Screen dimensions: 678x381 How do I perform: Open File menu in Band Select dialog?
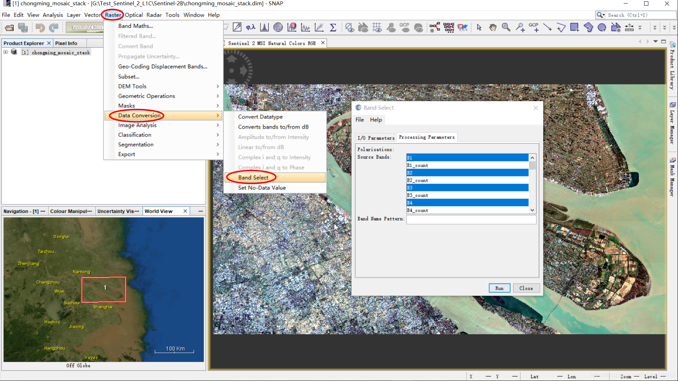tap(359, 119)
